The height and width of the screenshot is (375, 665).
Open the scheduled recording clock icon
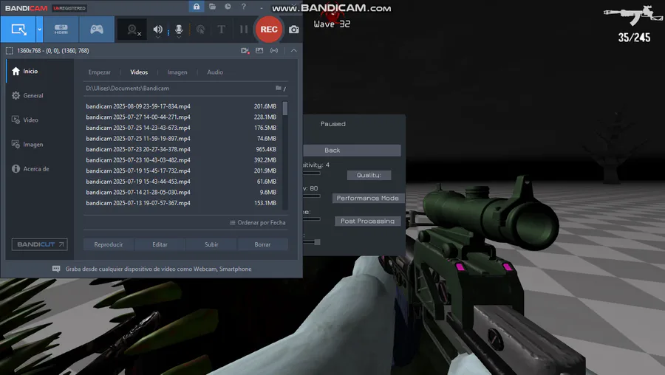tap(228, 7)
